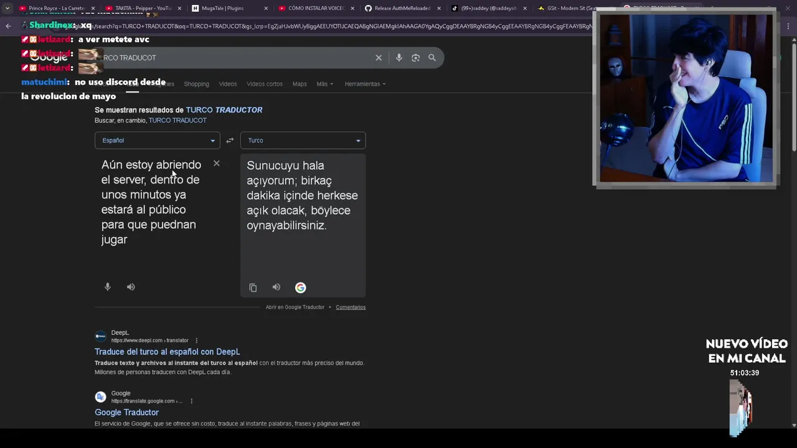Image resolution: width=797 pixels, height=448 pixels.
Task: Switch to the Maps results tab
Action: (x=299, y=84)
